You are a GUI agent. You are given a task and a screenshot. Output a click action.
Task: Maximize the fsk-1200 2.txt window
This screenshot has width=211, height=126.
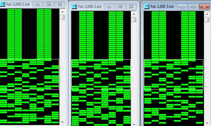120,7
